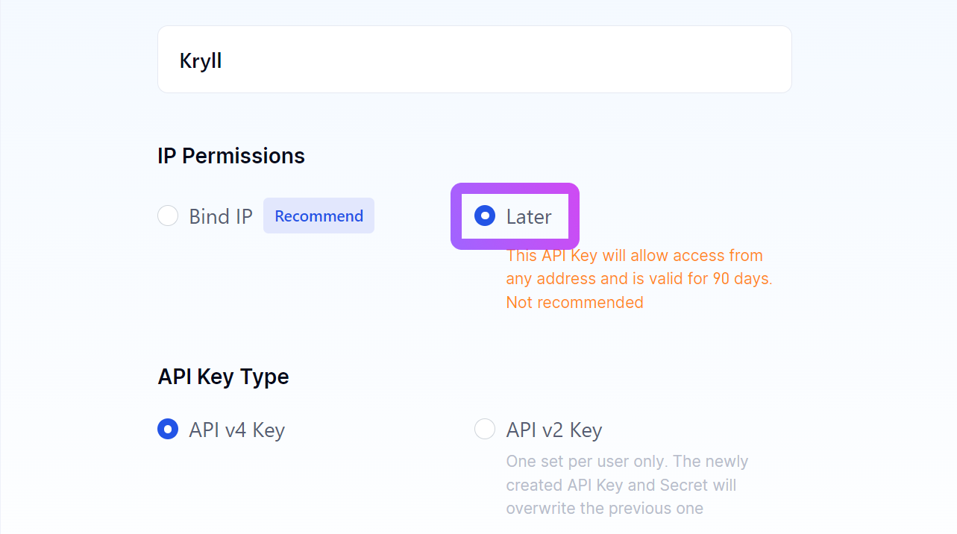Click the orange 90 days validity warning

pyautogui.click(x=639, y=279)
